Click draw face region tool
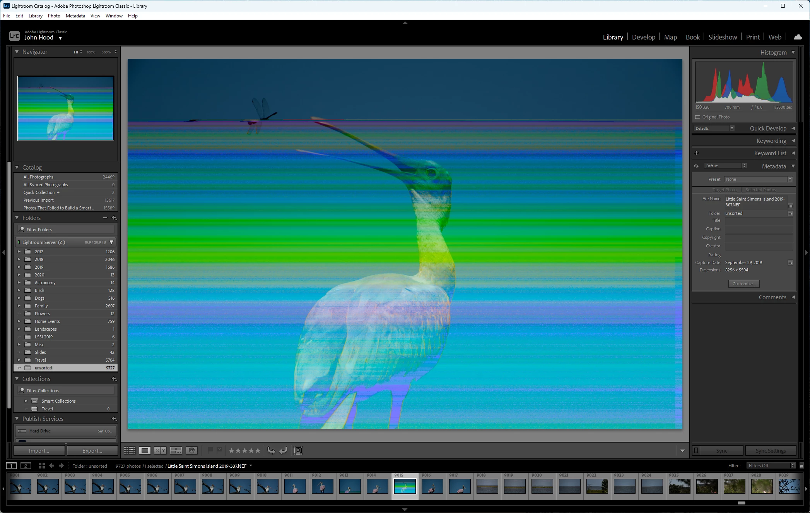This screenshot has width=810, height=513. coord(298,450)
